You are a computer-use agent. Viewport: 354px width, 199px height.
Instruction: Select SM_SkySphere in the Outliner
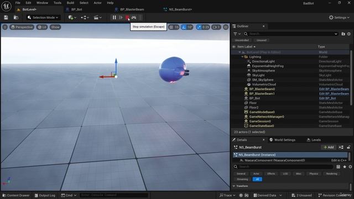point(263,80)
